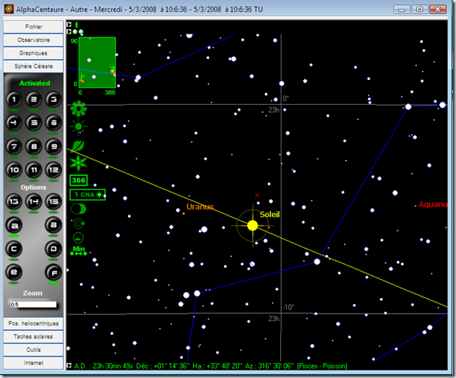Open the Taches solaires button
This screenshot has width=456, height=378.
tap(34, 337)
